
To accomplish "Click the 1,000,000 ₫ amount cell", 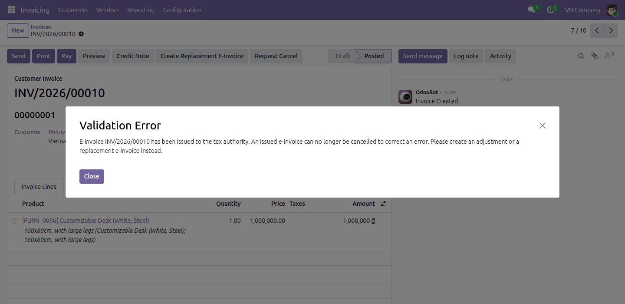I will [x=359, y=221].
